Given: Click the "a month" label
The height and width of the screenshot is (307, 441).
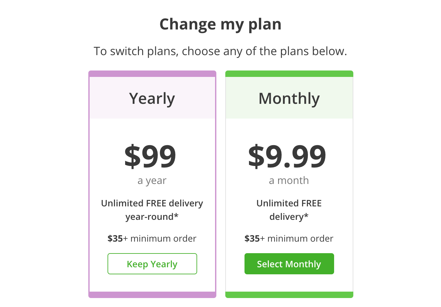Looking at the screenshot, I should click(x=289, y=180).
